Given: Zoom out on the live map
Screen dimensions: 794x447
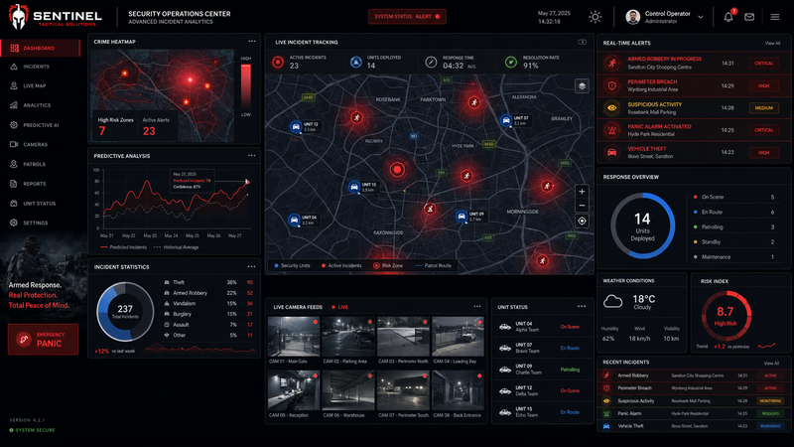Looking at the screenshot, I should [x=582, y=206].
